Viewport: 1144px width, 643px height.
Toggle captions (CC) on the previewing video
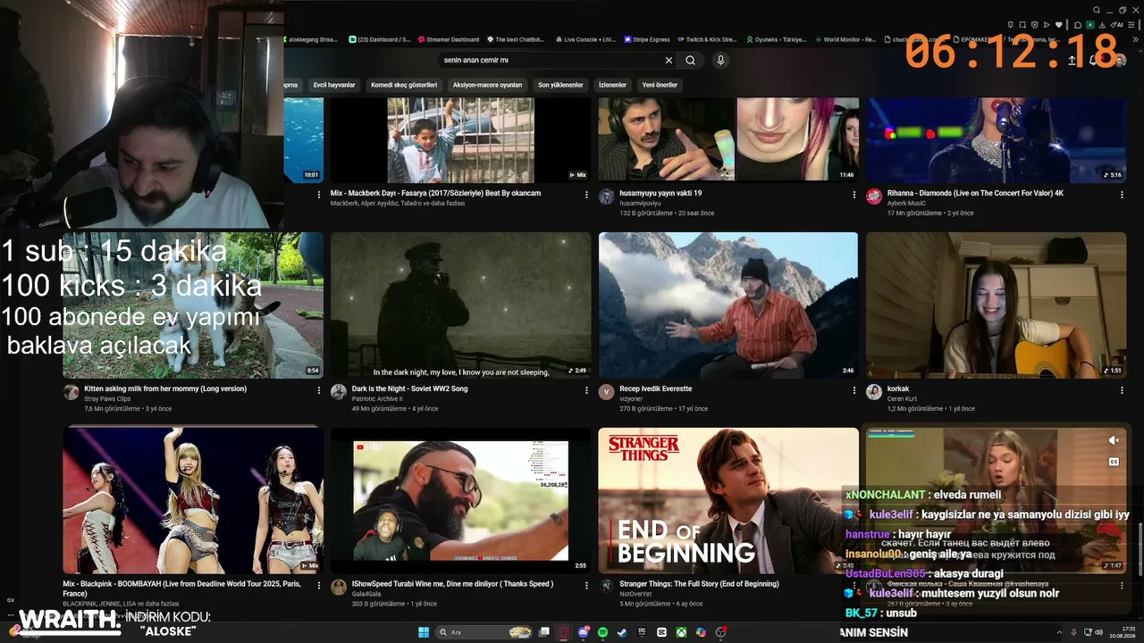pos(1114,462)
